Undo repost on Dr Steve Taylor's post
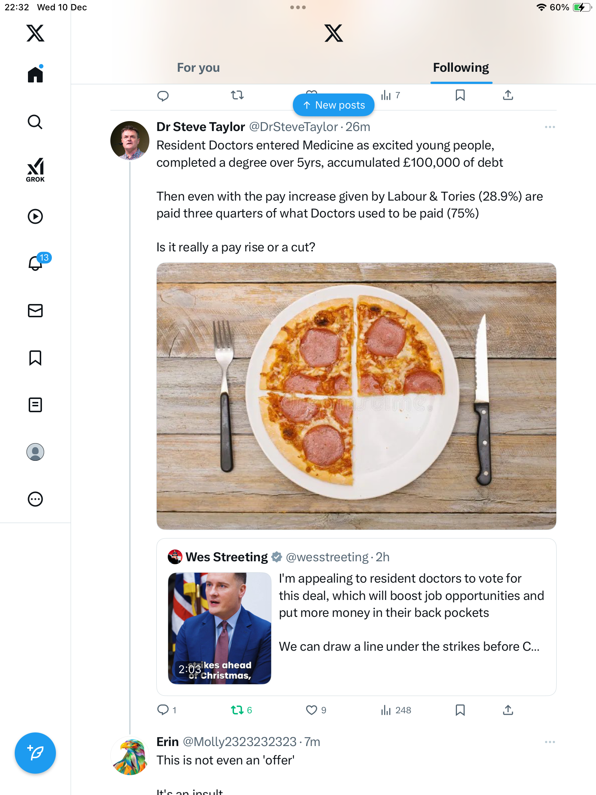The image size is (596, 795). [x=237, y=710]
